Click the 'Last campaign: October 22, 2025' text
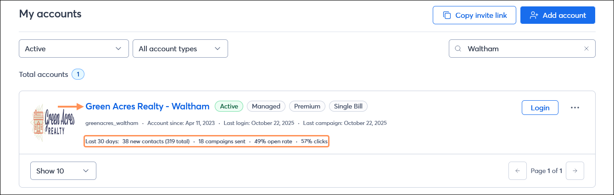614x195 pixels. 345,123
